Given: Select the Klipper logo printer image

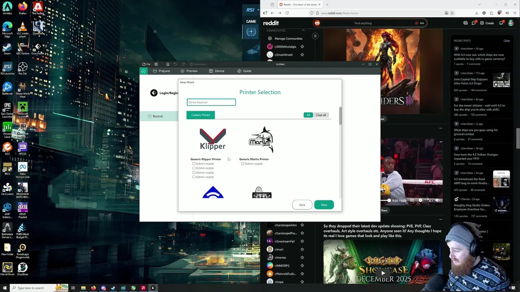Looking at the screenshot, I should pos(212,140).
